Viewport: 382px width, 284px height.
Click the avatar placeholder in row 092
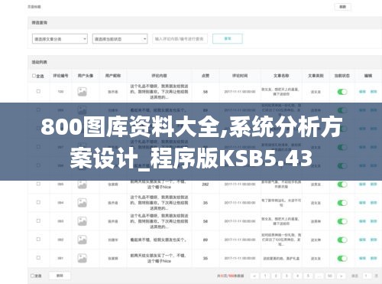[x=82, y=240]
